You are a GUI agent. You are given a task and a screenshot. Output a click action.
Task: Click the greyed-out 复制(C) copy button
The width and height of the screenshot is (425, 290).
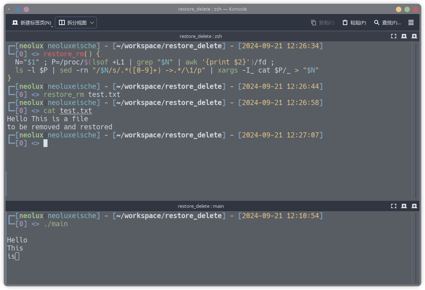click(x=323, y=23)
